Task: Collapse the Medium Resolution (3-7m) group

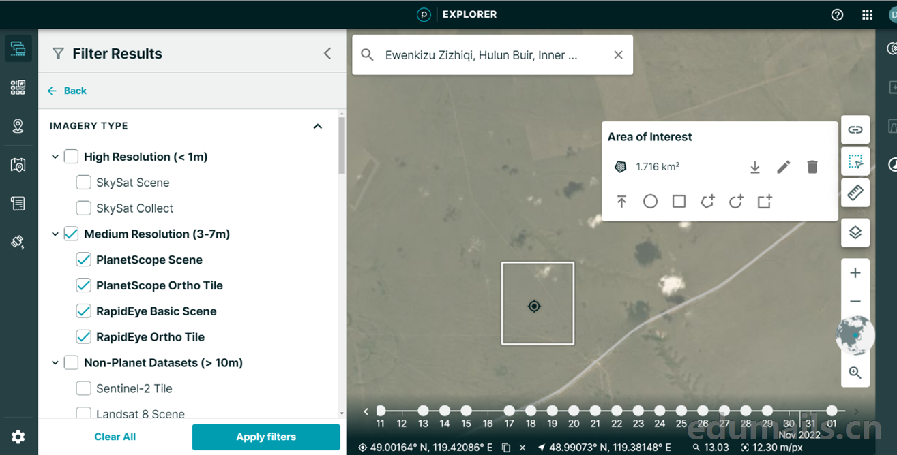Action: pos(55,234)
